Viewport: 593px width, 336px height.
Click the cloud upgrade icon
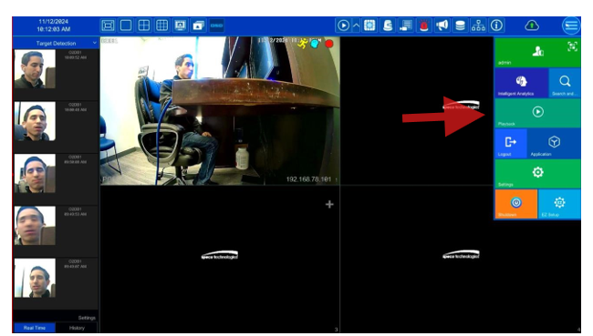pyautogui.click(x=532, y=25)
